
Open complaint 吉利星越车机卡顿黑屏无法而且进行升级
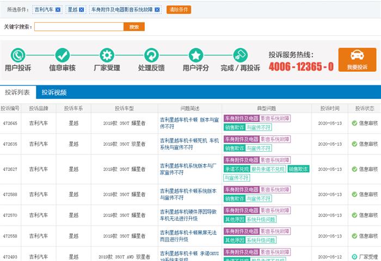tap(188, 236)
